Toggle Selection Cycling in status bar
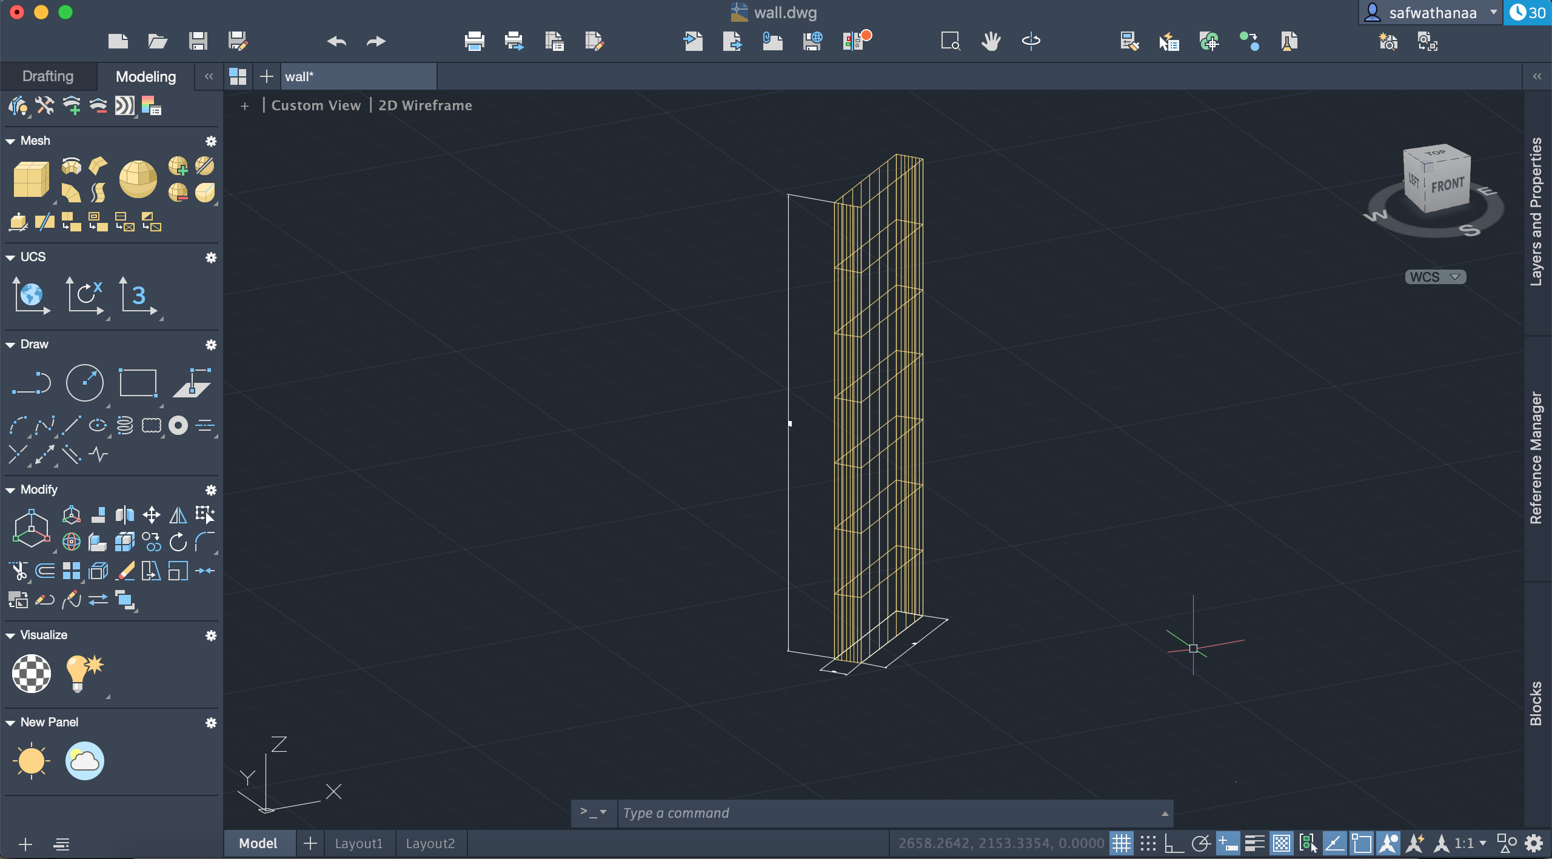Viewport: 1552px width, 859px height. point(1308,843)
